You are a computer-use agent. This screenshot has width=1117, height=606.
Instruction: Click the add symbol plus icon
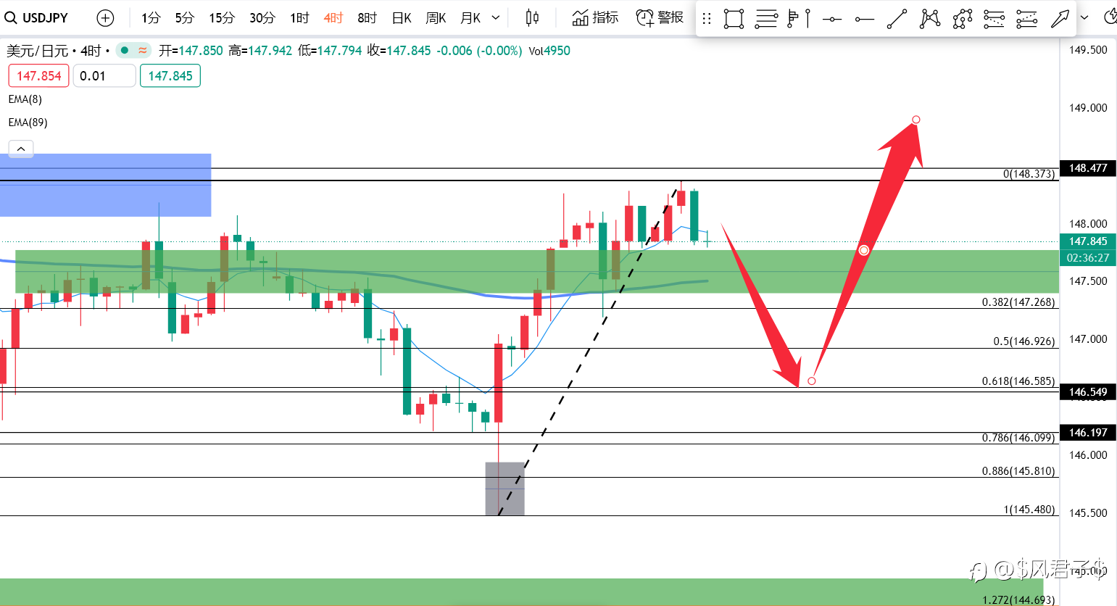(105, 17)
